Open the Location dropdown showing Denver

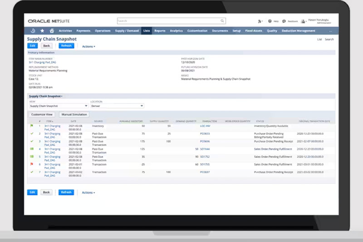117,106
